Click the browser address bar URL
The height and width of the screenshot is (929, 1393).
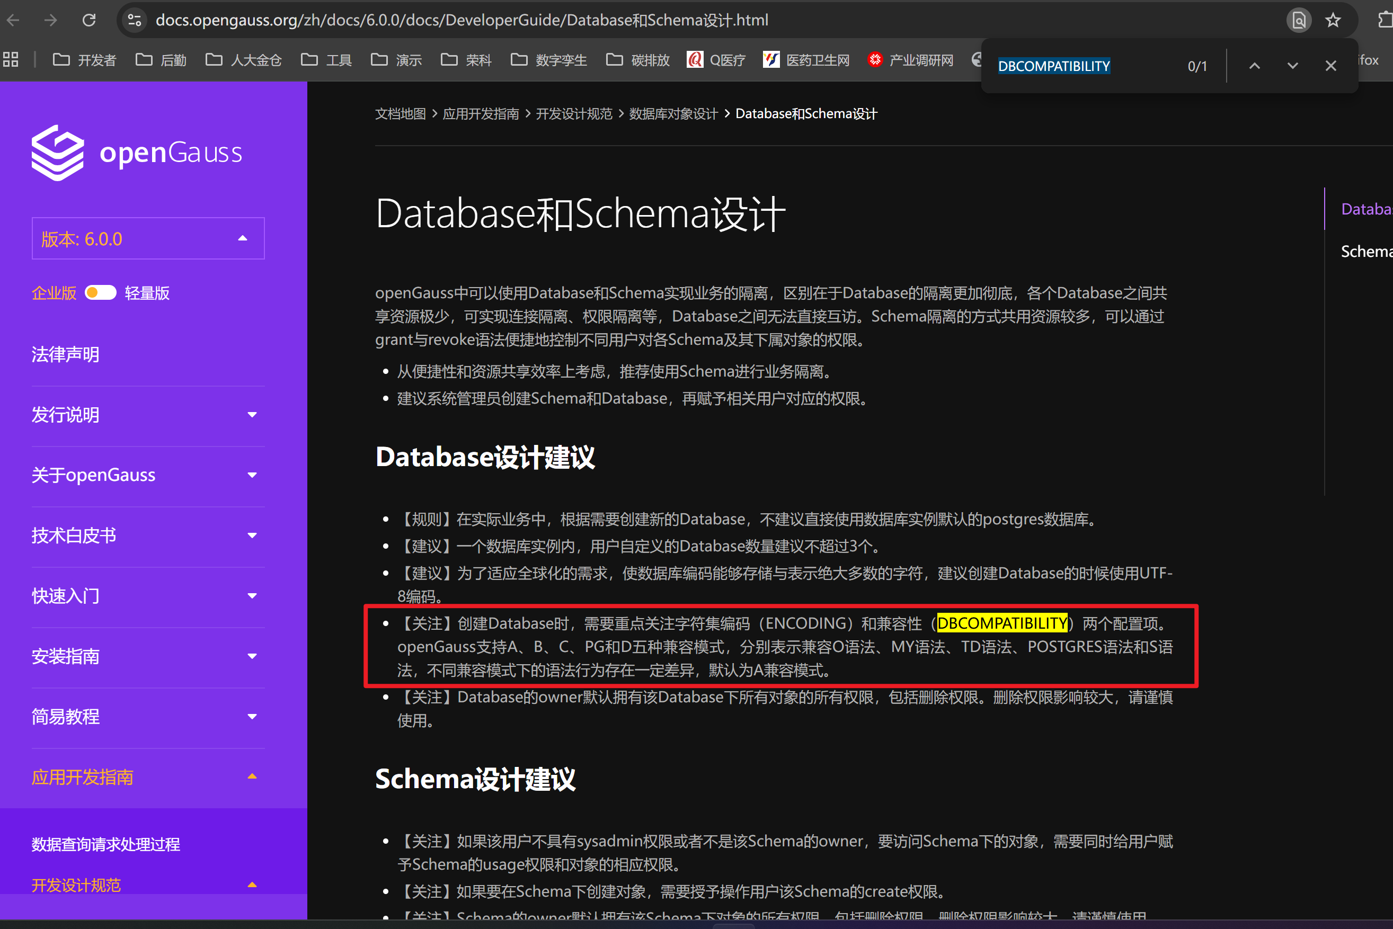point(462,20)
